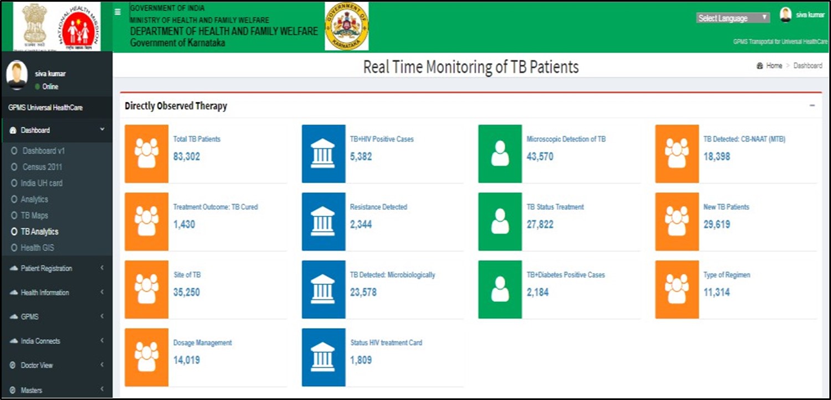The height and width of the screenshot is (400, 831).
Task: Click the Status HIV treatment Card icon
Action: [324, 357]
